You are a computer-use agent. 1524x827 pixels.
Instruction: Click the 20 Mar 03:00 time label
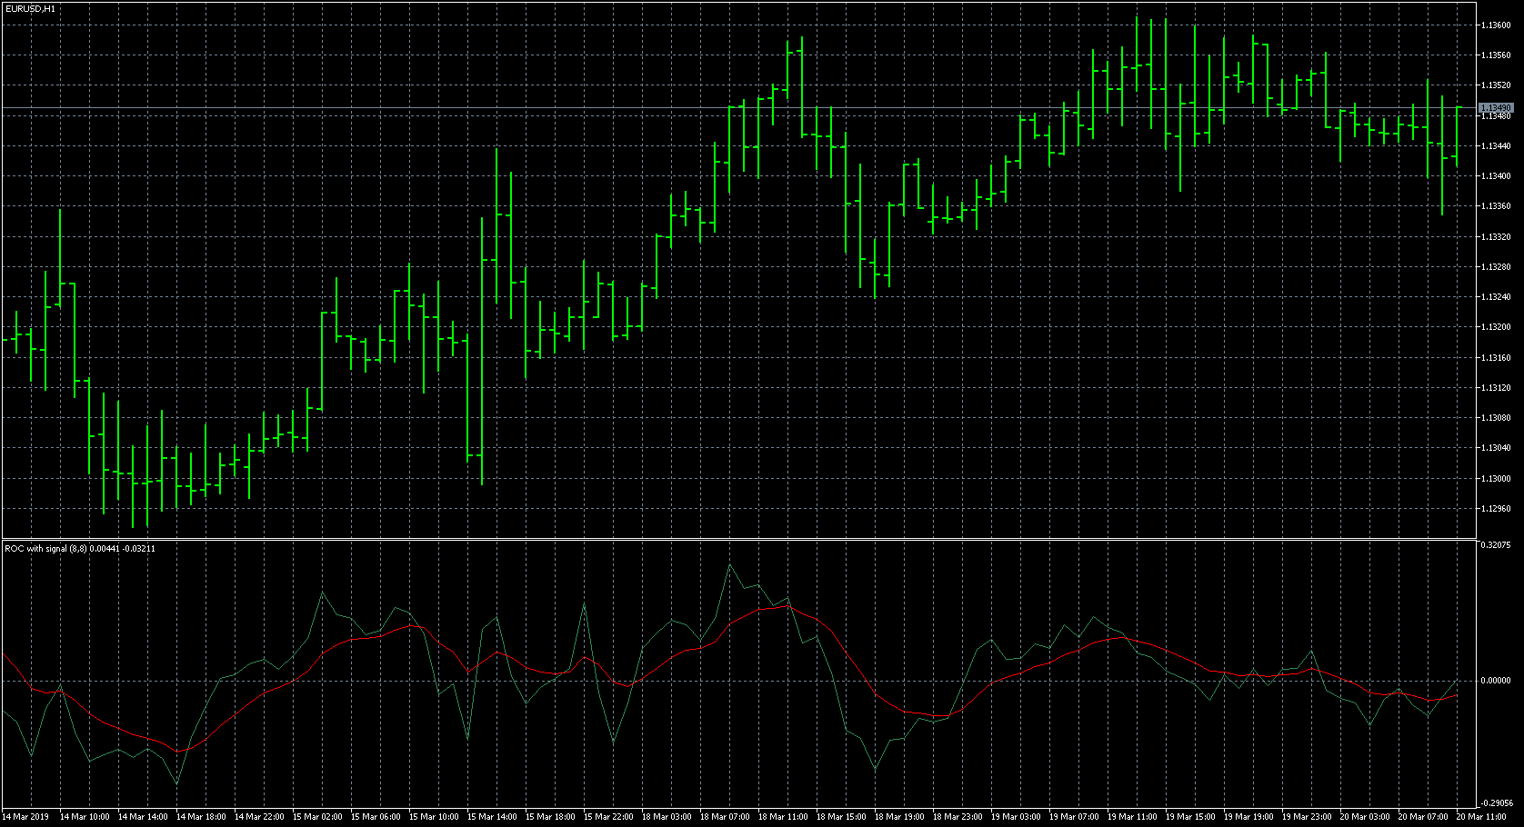[x=1365, y=817]
